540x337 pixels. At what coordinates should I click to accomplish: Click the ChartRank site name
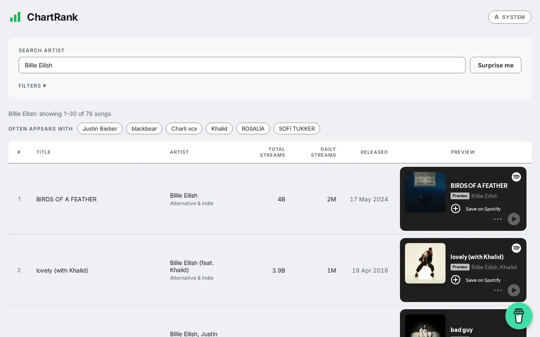pyautogui.click(x=52, y=17)
